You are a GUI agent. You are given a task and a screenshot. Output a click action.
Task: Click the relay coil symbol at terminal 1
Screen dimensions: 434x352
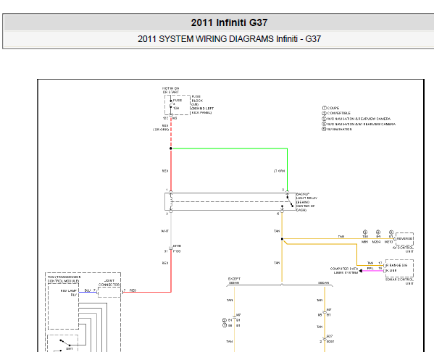(x=171, y=201)
